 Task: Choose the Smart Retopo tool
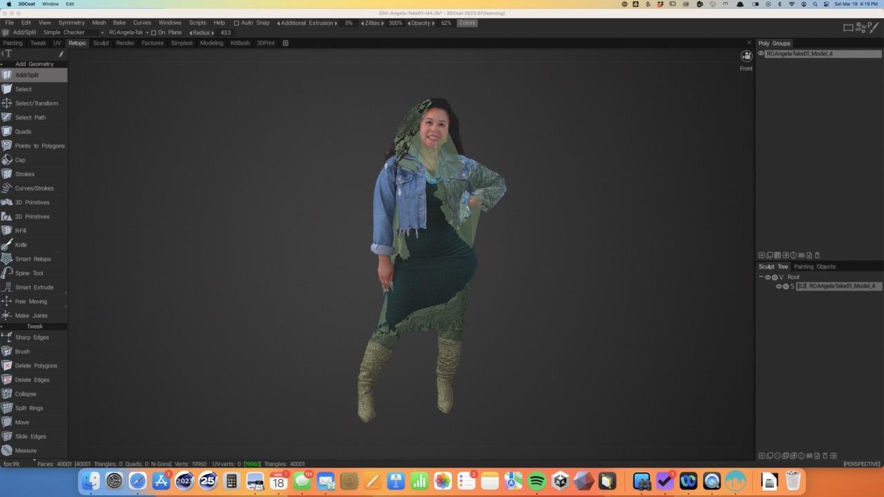pyautogui.click(x=32, y=259)
